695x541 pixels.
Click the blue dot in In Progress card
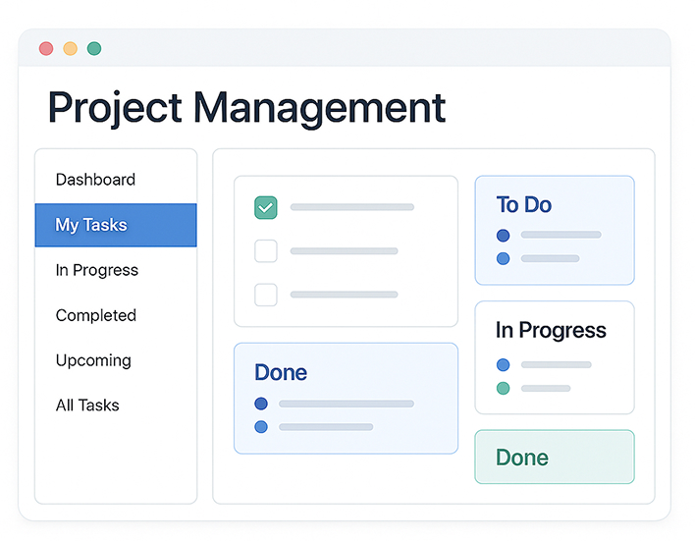(503, 365)
